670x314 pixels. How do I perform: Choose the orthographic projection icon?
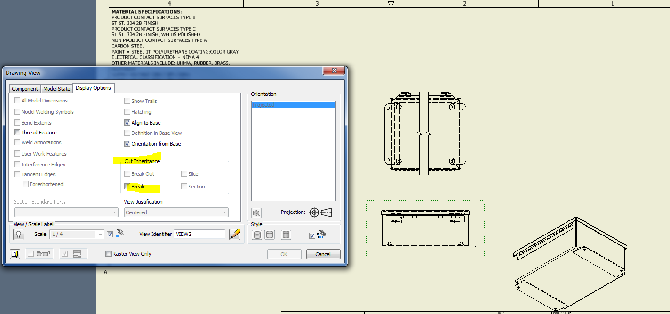click(314, 212)
